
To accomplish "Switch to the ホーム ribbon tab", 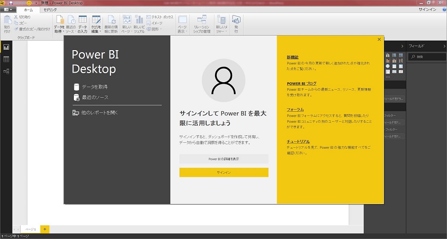I will point(28,10).
